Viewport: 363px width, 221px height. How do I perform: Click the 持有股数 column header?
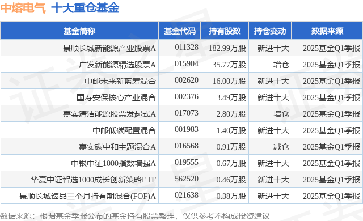click(x=225, y=31)
